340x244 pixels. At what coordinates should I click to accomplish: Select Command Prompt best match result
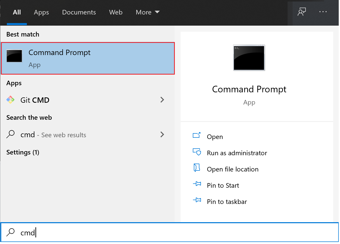(88, 58)
